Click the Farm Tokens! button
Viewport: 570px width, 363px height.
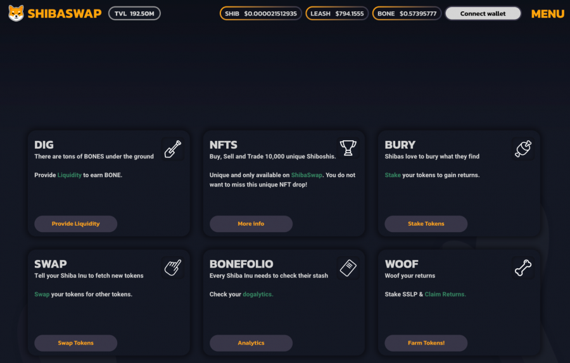[x=426, y=343]
